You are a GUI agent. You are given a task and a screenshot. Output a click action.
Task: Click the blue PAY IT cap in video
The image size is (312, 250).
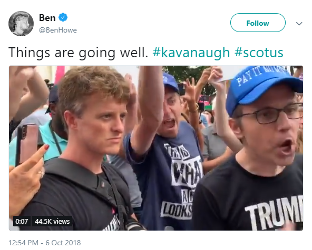pos(264,87)
